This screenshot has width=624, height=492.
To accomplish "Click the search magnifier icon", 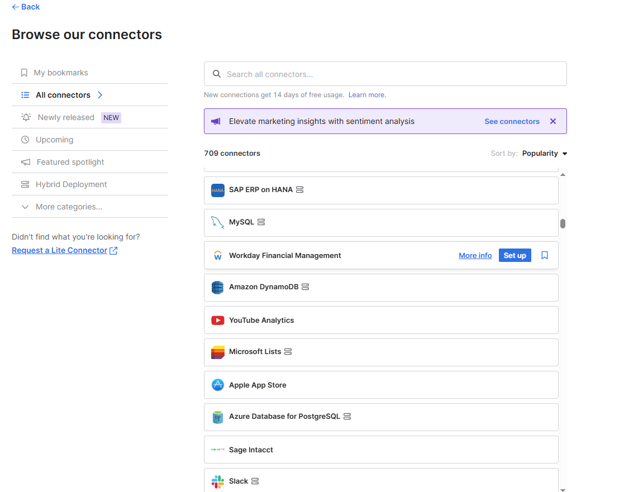I will 216,73.
